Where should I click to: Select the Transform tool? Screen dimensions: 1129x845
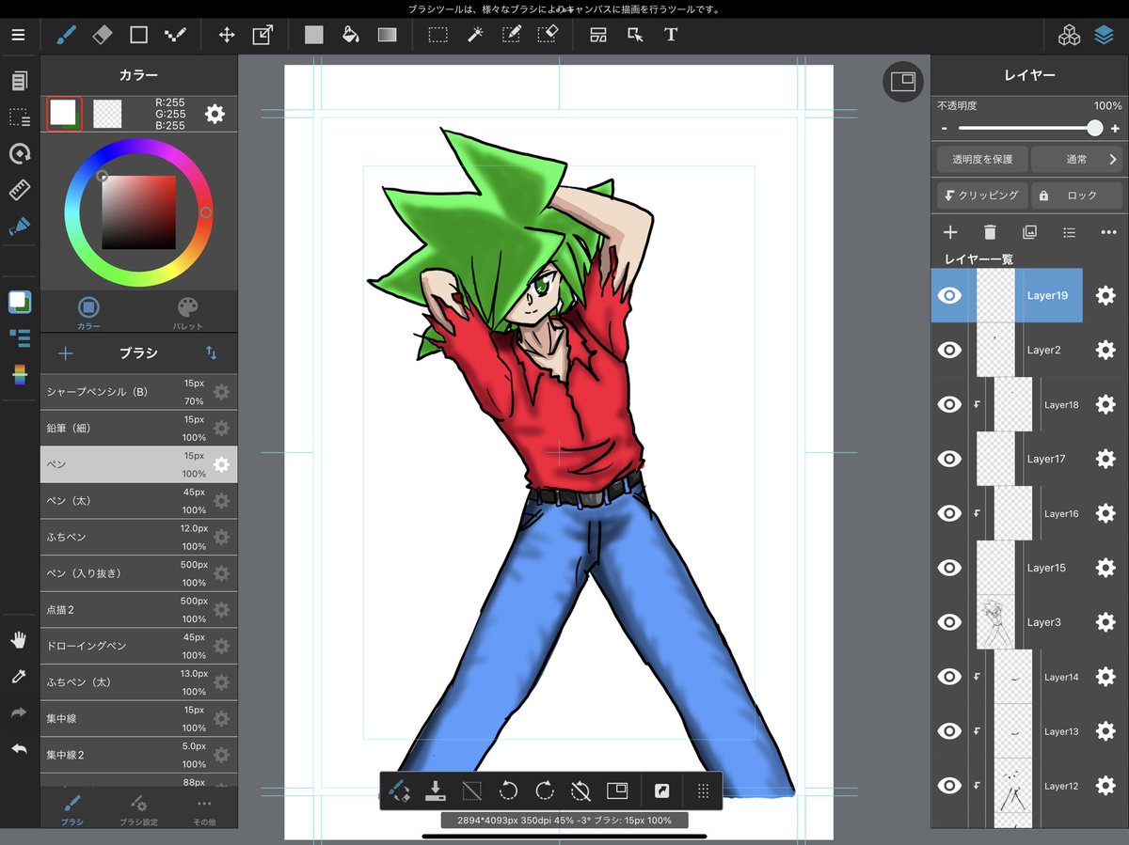click(262, 35)
